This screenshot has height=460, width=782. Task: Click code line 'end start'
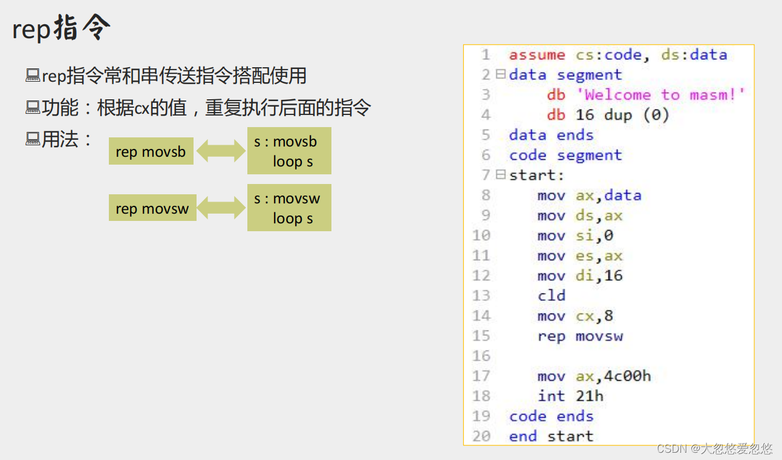coord(551,436)
